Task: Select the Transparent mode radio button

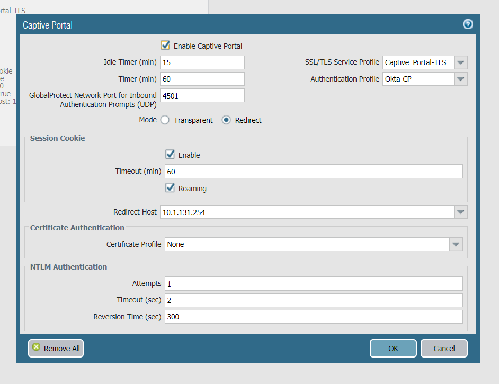Action: (165, 120)
